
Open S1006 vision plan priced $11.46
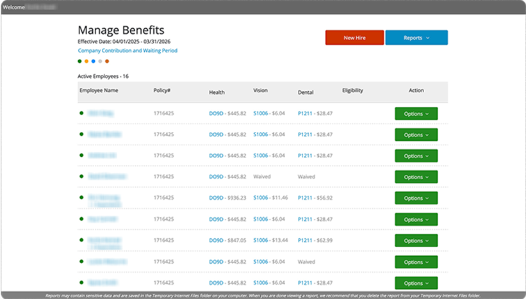pyautogui.click(x=261, y=198)
